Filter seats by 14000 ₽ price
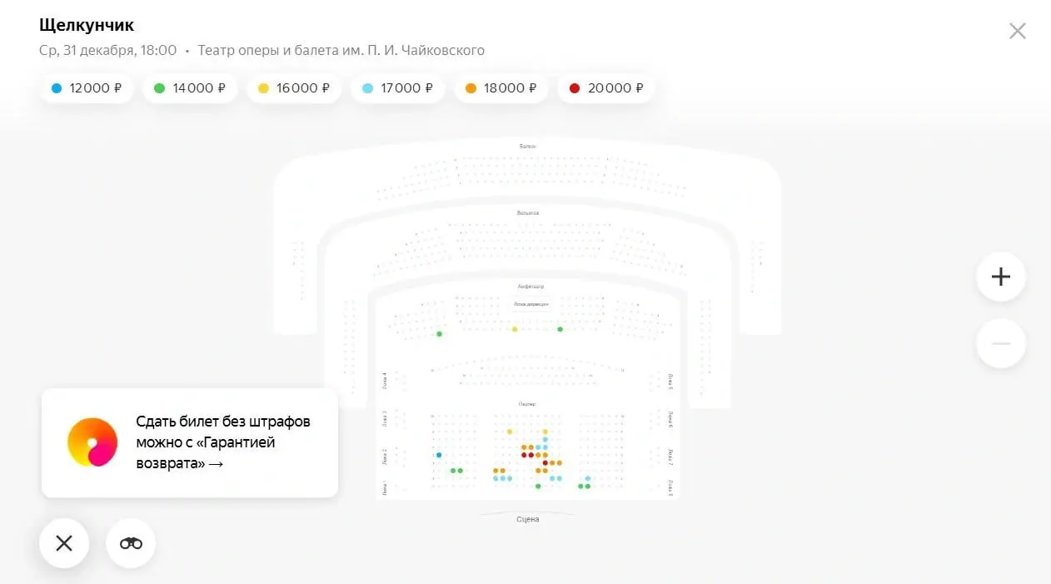 coord(190,88)
